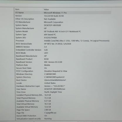The image size is (122, 122).
Task: Select the Boot Device row
Action: [63, 80]
